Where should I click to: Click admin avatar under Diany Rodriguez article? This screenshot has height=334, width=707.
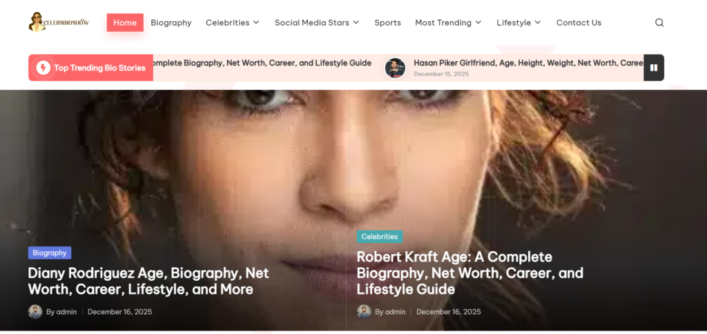[35, 312]
